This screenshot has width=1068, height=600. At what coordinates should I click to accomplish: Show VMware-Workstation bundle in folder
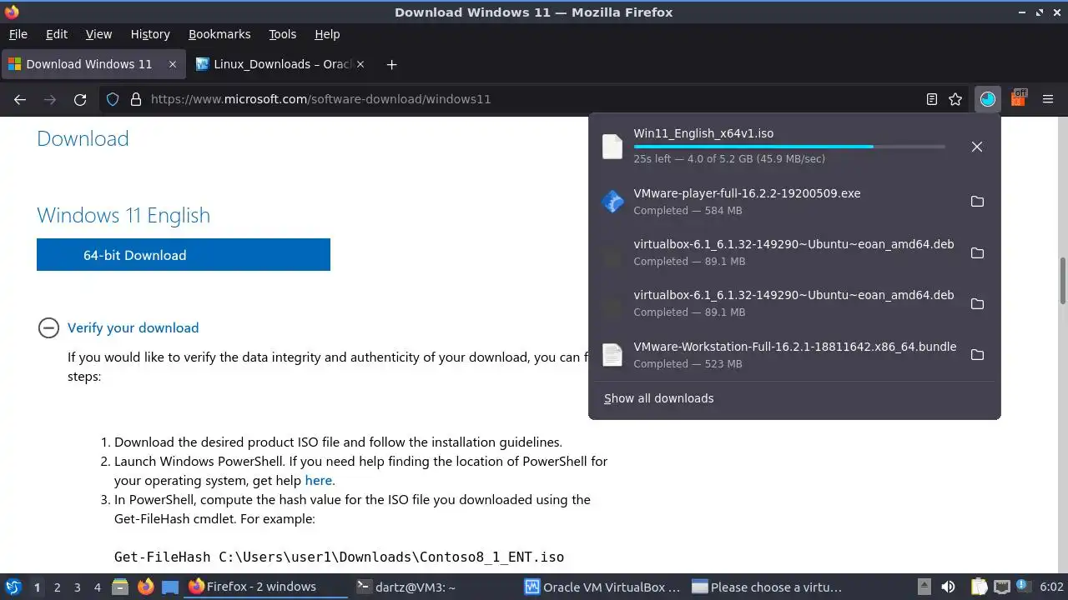click(977, 355)
